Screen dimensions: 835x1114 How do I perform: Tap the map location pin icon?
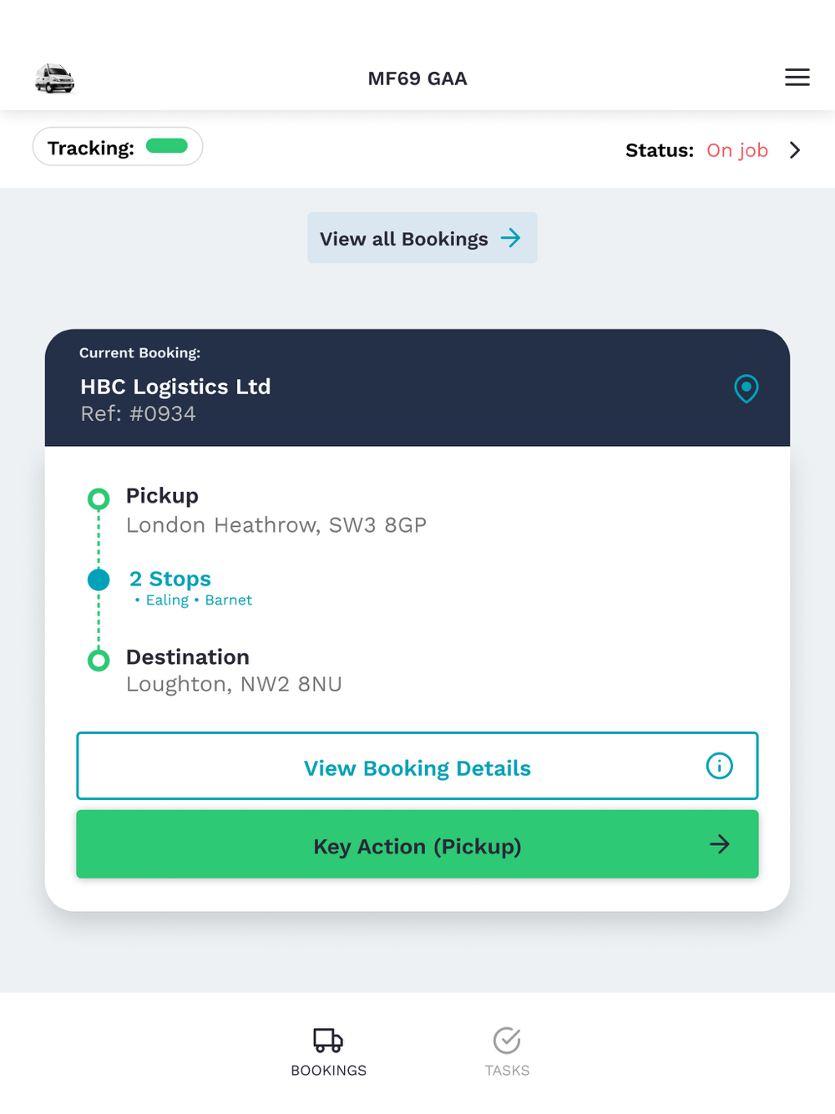coord(746,388)
